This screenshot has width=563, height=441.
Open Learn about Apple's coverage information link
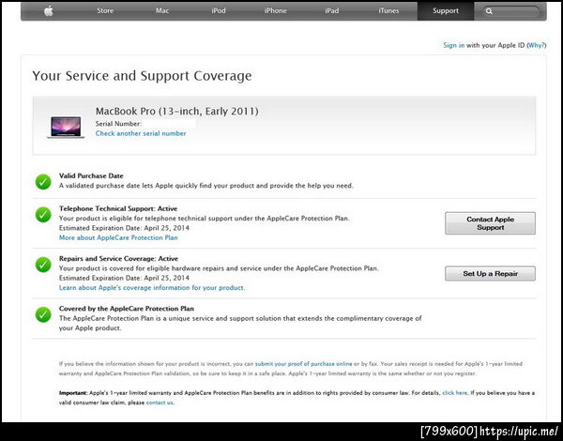pyautogui.click(x=152, y=288)
